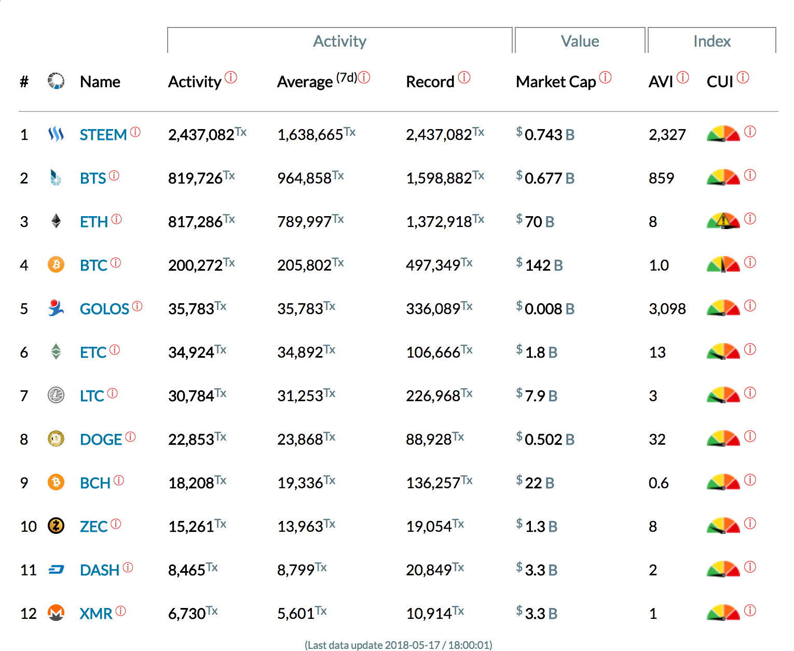Open info icon next to CUI header
Viewport: 794px width, 651px height.
coord(743,77)
